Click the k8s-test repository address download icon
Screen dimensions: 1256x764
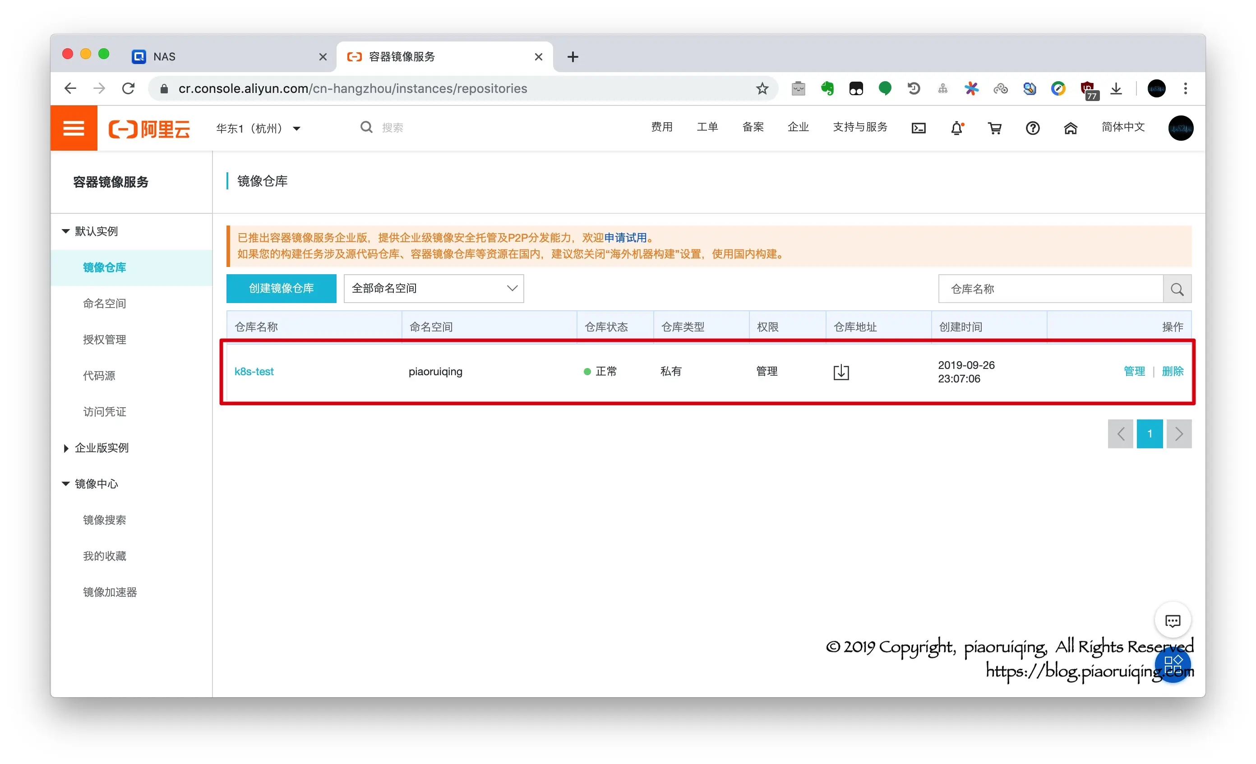pyautogui.click(x=840, y=372)
